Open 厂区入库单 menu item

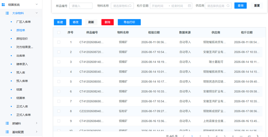23,22
